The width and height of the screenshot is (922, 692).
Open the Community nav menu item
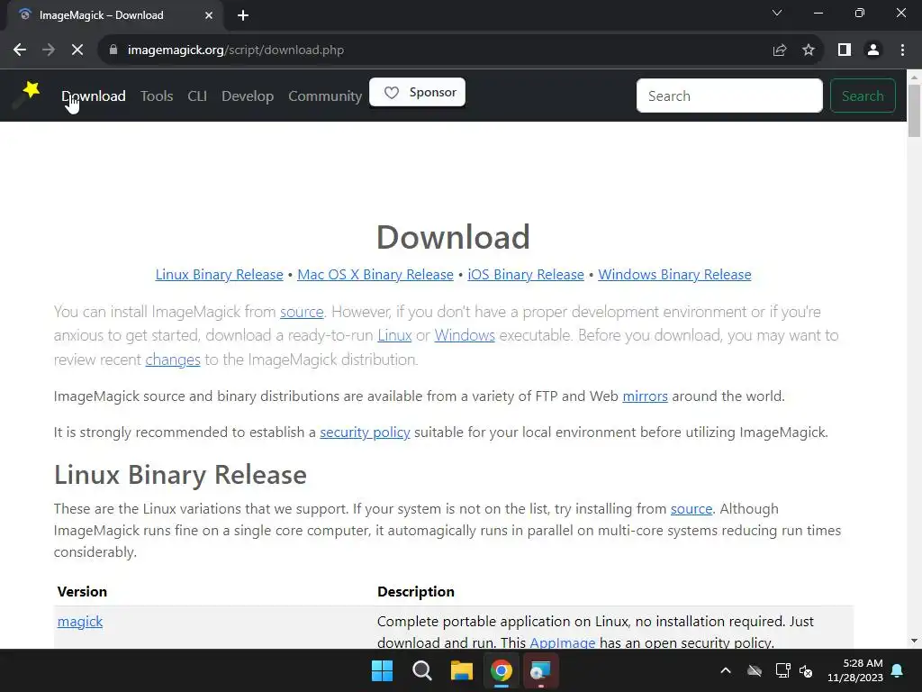point(325,96)
